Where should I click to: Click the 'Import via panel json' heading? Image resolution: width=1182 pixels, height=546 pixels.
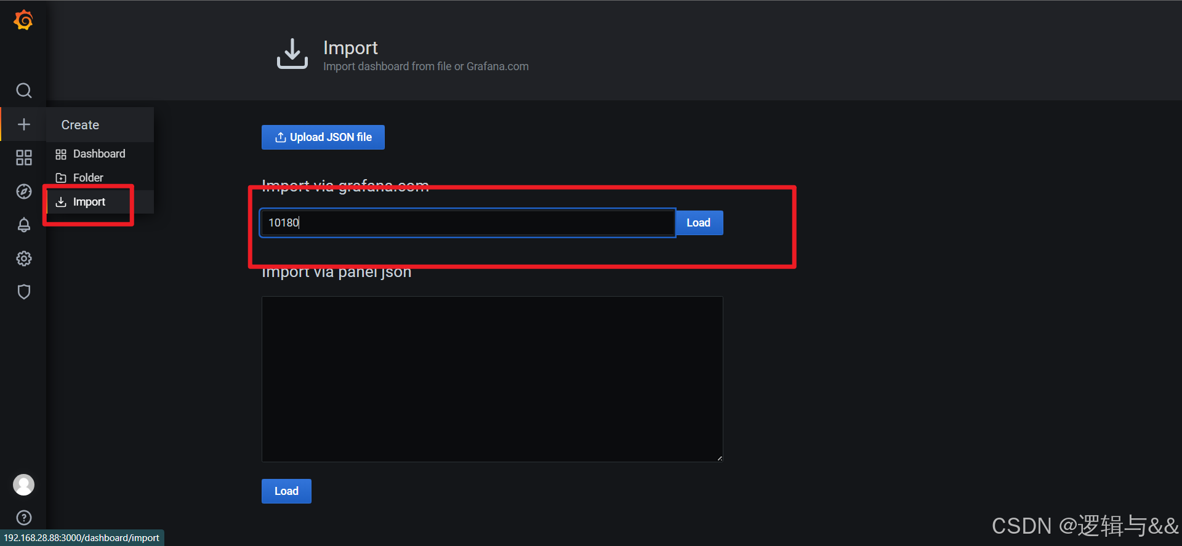336,272
